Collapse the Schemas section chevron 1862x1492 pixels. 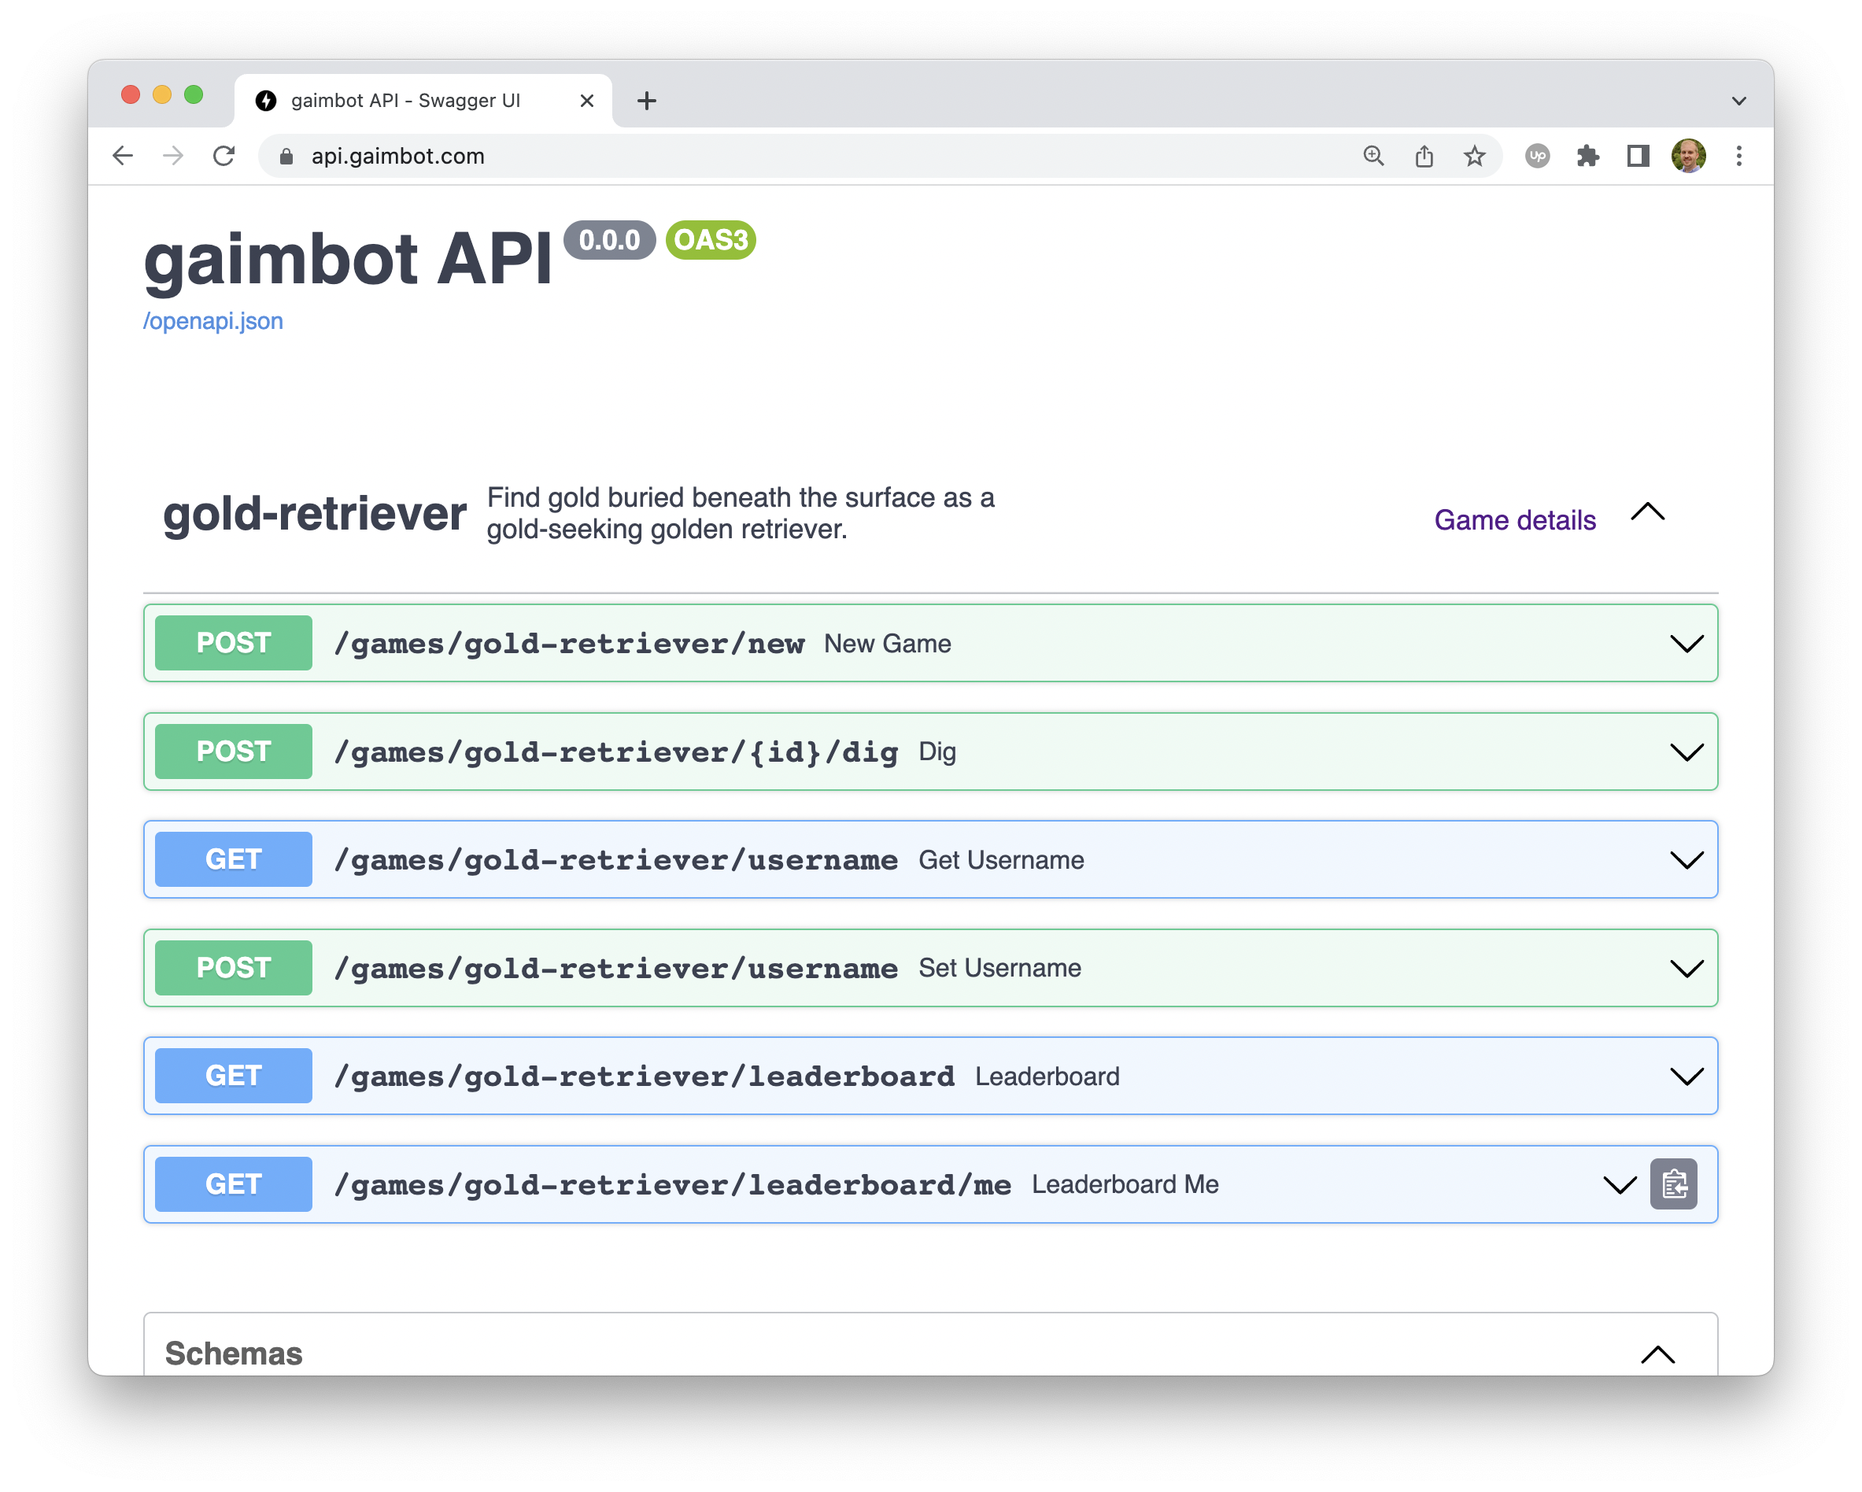click(1657, 1355)
